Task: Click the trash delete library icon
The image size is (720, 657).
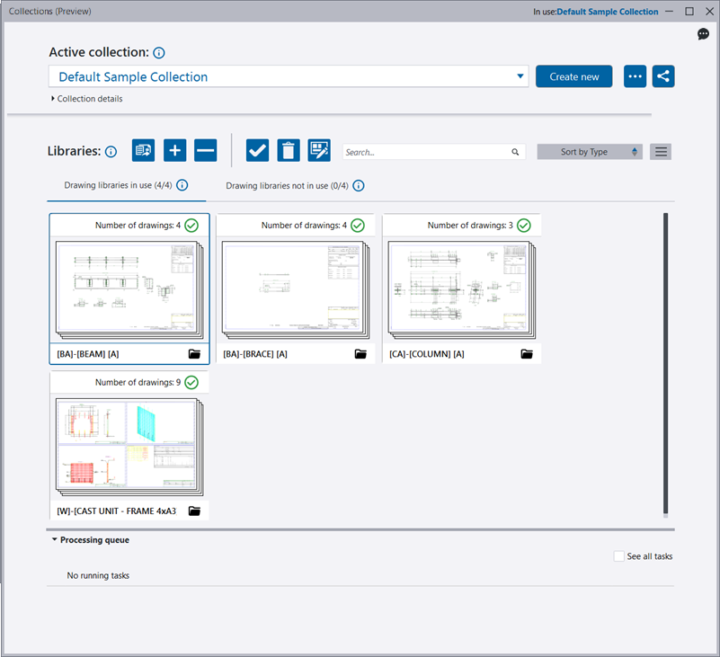Action: pyautogui.click(x=288, y=151)
